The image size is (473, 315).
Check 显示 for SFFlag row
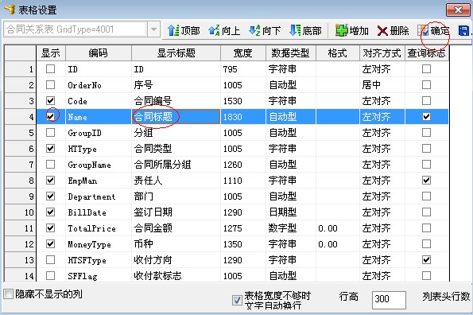[50, 275]
